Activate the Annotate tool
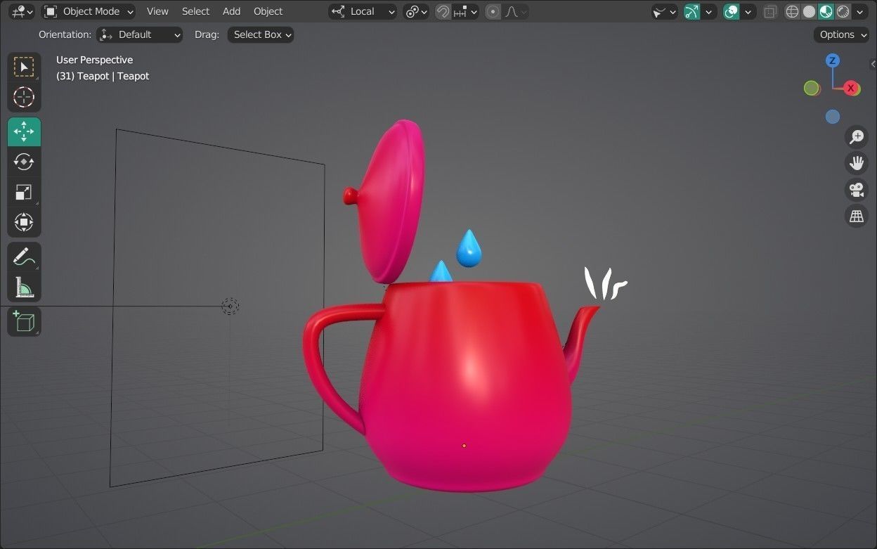 click(24, 256)
